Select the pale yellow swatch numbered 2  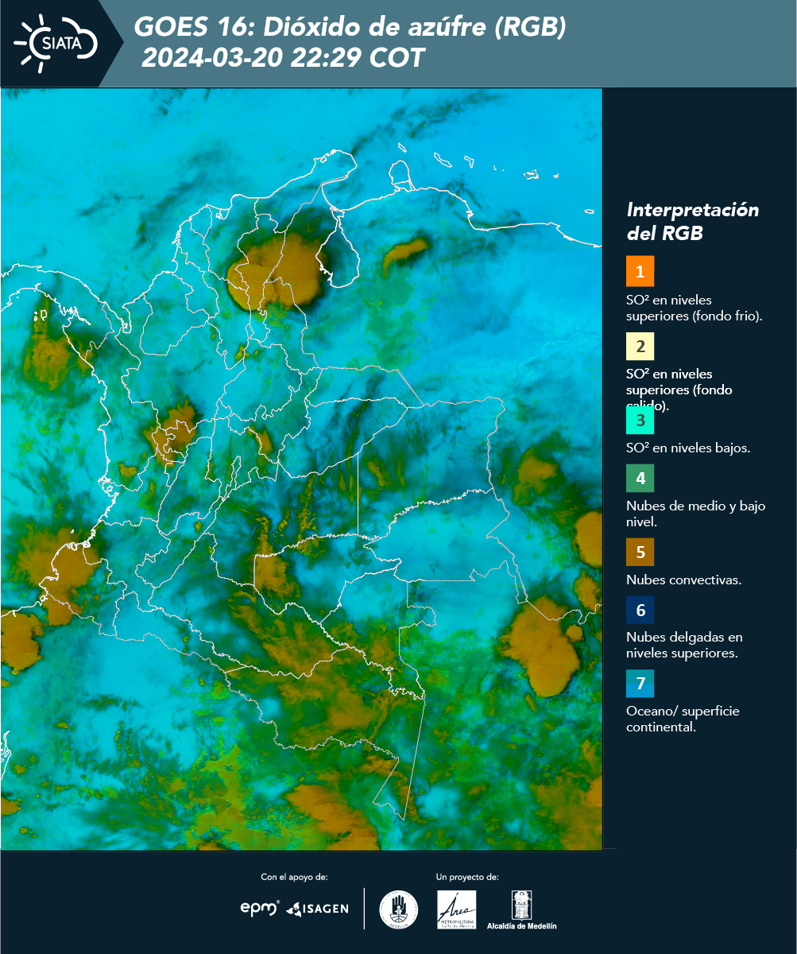[640, 347]
